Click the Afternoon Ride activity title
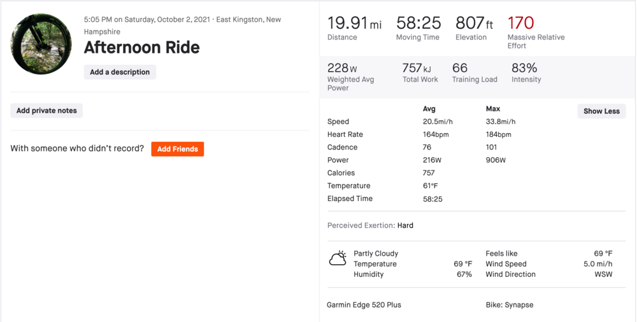Viewport: 637px width, 322px height. pyautogui.click(x=141, y=47)
